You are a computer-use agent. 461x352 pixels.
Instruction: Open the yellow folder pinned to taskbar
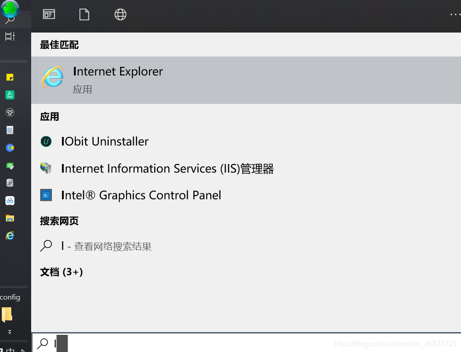point(10,218)
